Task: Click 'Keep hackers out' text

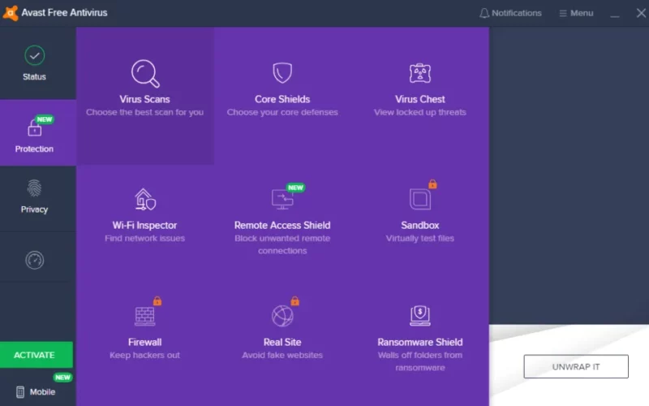Action: pyautogui.click(x=145, y=355)
